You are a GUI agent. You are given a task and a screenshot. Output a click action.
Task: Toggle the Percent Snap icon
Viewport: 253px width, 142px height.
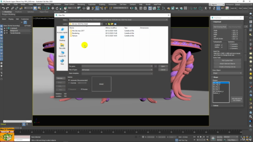[x=102, y=8]
